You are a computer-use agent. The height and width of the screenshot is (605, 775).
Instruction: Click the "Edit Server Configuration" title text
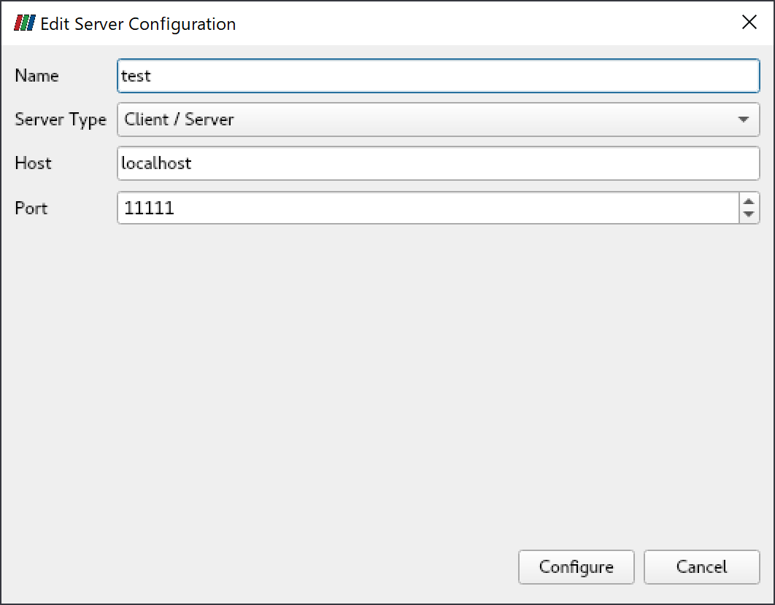(138, 24)
